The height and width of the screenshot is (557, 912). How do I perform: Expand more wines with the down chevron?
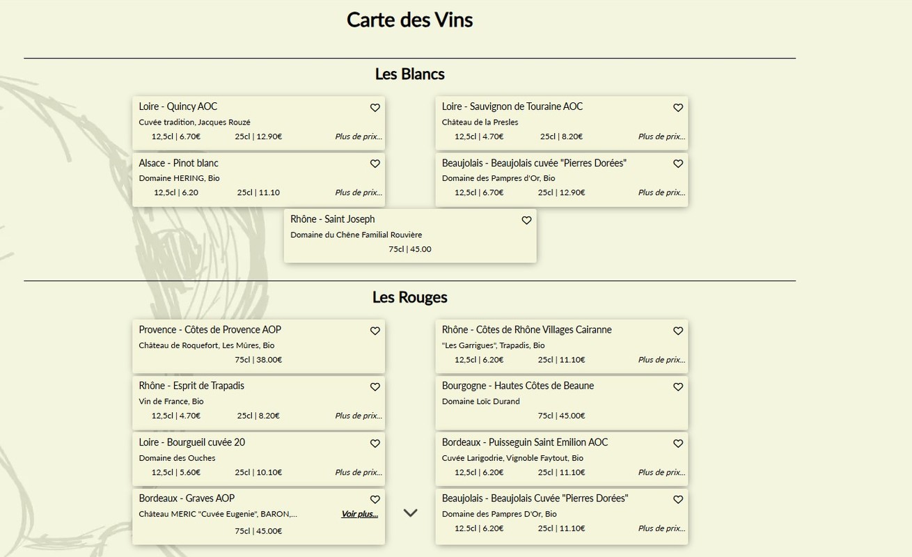411,513
